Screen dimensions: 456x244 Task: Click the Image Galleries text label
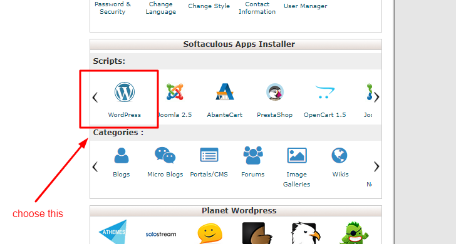tap(297, 179)
